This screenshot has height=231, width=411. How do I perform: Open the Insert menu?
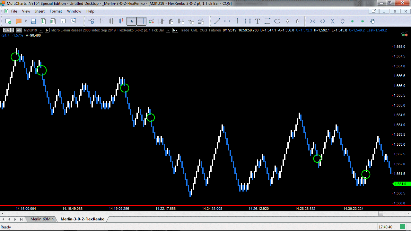(40, 11)
